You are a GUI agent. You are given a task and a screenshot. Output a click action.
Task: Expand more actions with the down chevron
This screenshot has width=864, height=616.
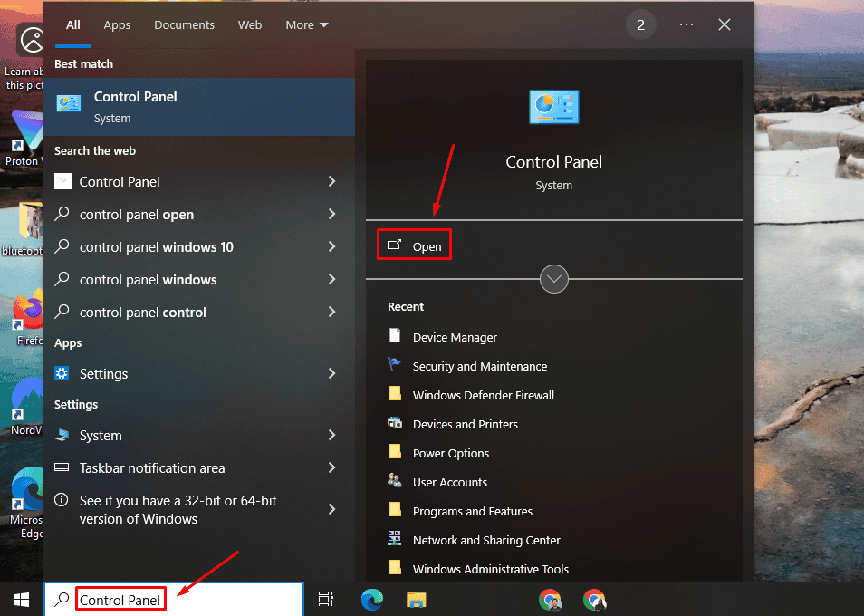553,279
